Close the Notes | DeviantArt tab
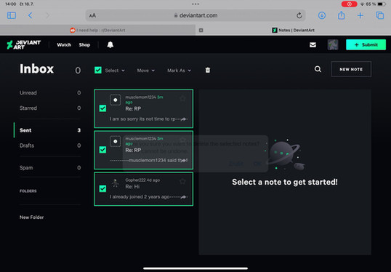 click(201, 31)
